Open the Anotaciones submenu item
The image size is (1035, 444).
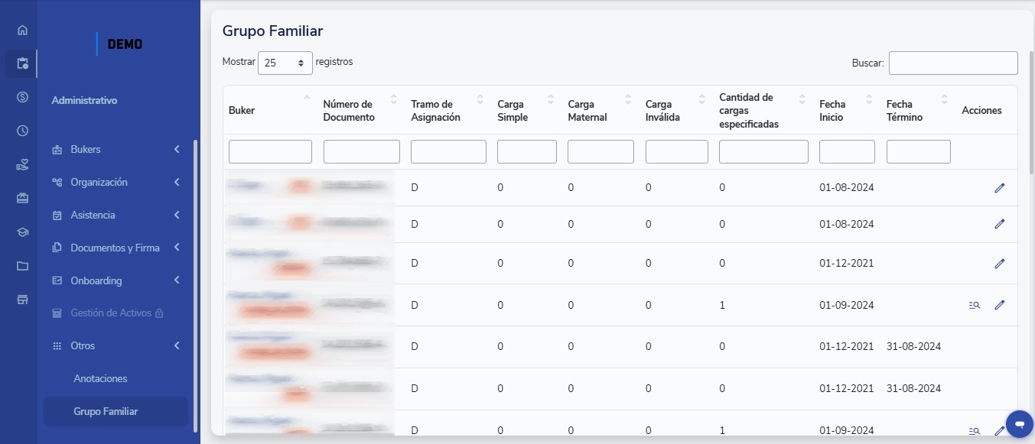point(100,379)
